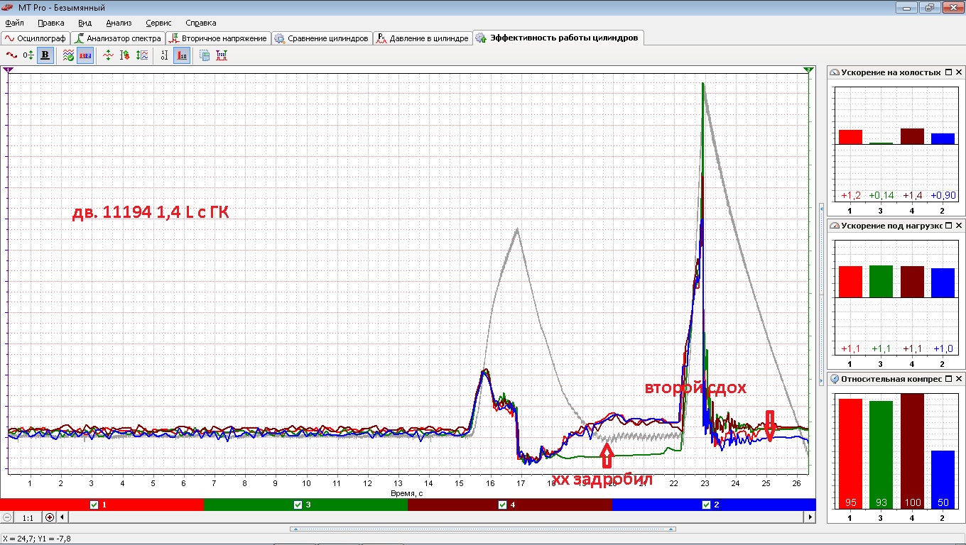Image resolution: width=966 pixels, height=545 pixels.
Task: Toggle cylinder 2 blue channel checkbox
Action: (706, 505)
